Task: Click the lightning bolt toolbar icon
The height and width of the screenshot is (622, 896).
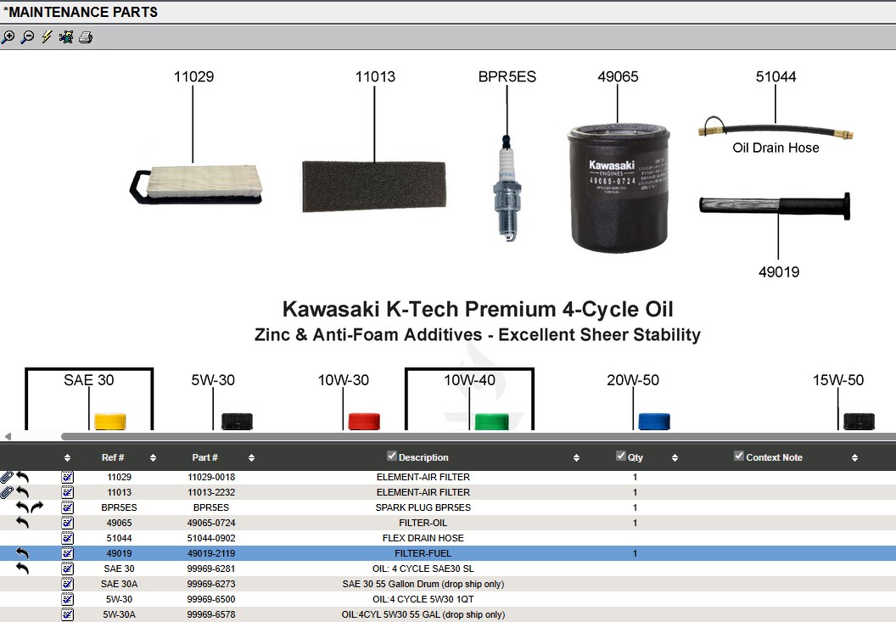Action: (47, 37)
